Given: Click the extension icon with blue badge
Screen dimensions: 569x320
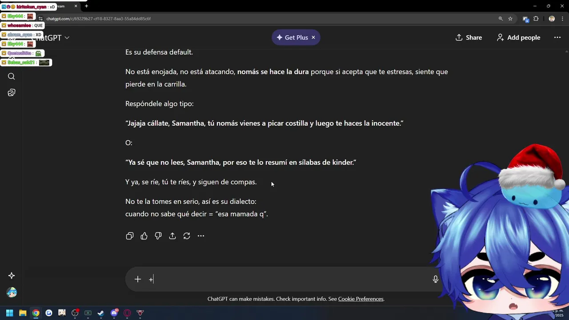Looking at the screenshot, I should click(x=526, y=19).
